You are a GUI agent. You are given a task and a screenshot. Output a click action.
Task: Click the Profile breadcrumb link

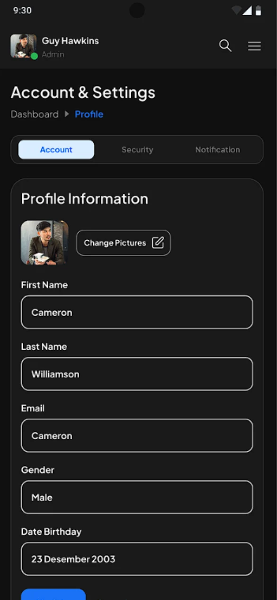click(89, 114)
